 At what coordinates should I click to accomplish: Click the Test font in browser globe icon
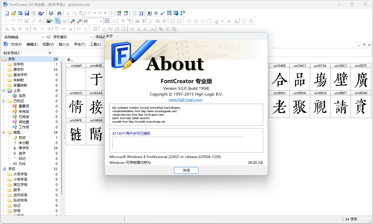[x=176, y=13]
